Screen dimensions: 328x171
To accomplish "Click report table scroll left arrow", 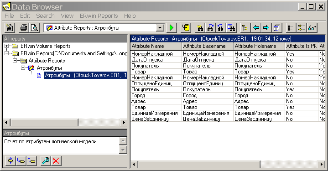I will coord(134,164).
